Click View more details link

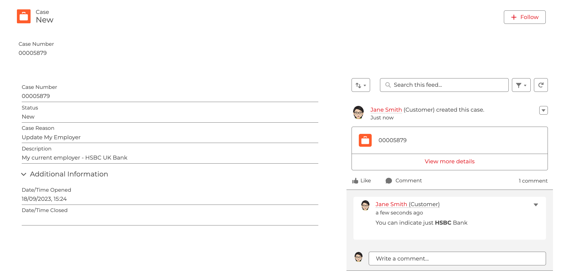pyautogui.click(x=449, y=161)
